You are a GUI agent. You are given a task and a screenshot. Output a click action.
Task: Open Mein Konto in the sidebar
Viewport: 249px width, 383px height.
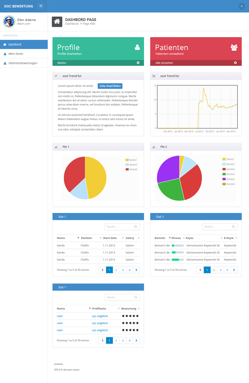coord(24,54)
